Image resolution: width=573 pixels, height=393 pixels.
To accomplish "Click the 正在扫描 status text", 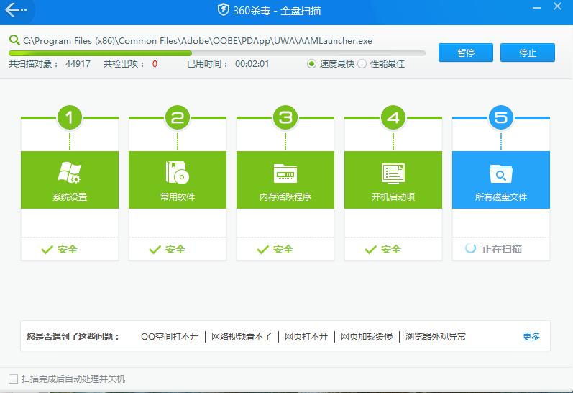I will 502,249.
